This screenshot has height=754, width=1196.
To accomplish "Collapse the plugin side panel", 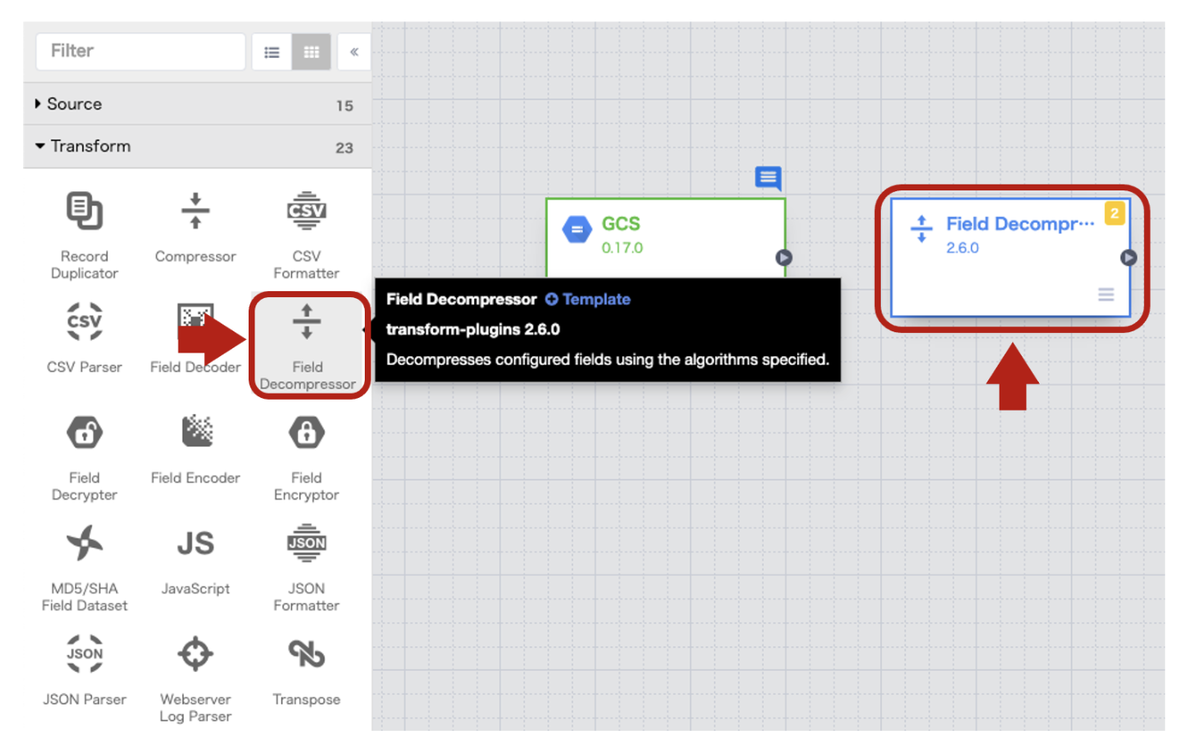I will pos(354,52).
